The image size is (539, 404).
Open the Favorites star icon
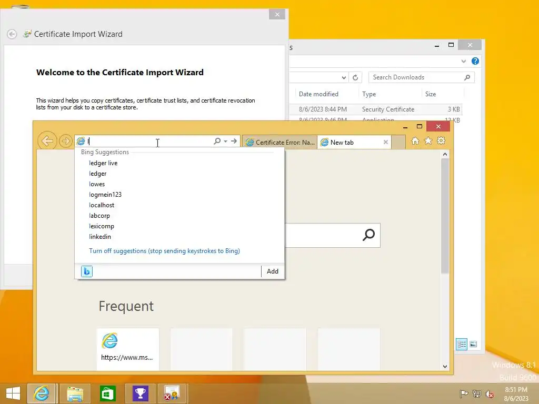click(x=428, y=141)
